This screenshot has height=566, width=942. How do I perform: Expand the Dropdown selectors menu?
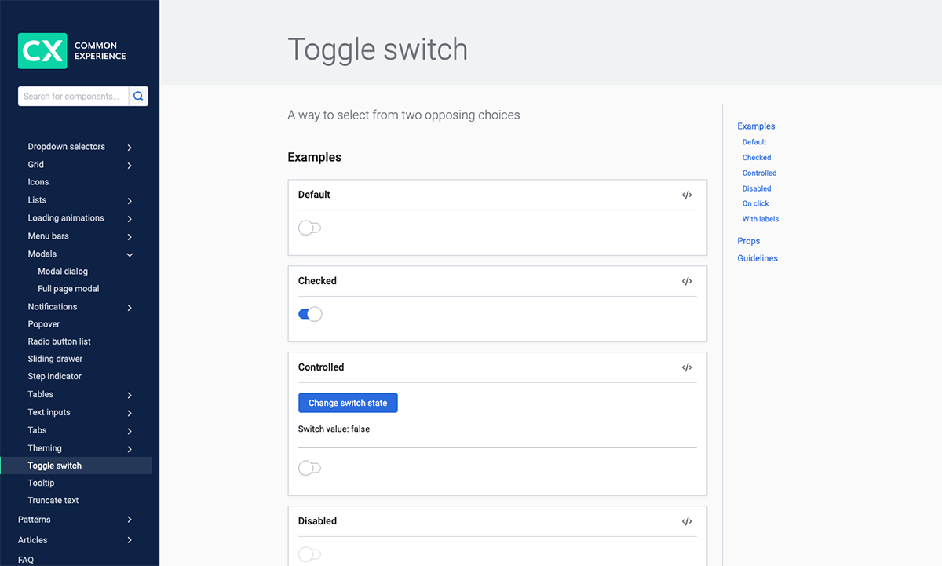(130, 148)
